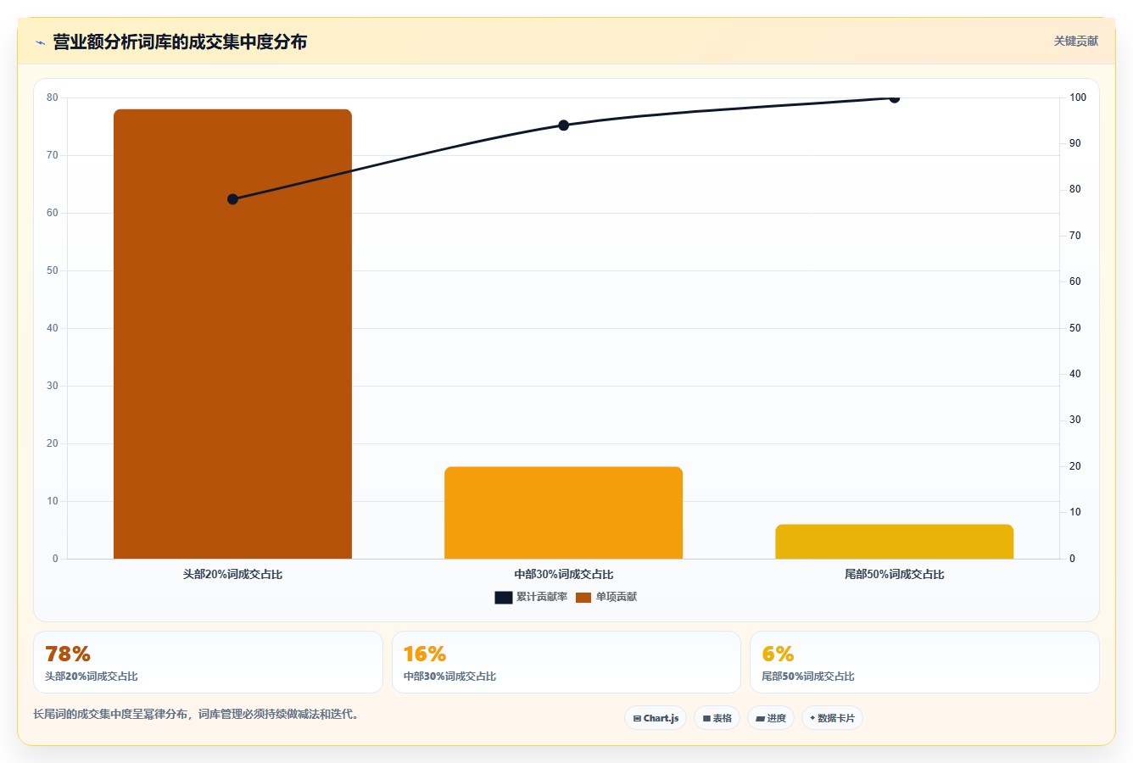
Task: Select the 数据卡片 tag chip
Action: pyautogui.click(x=832, y=718)
